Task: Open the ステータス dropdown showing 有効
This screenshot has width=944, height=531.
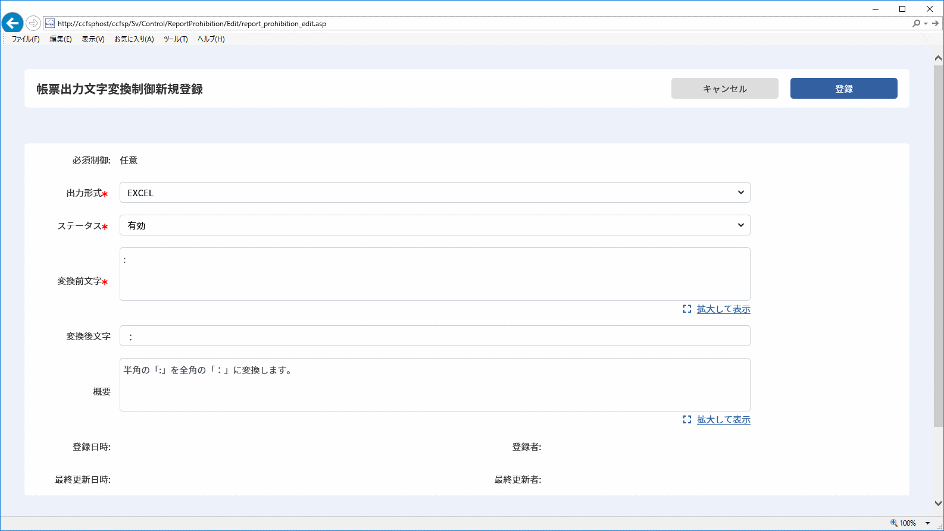Action: pyautogui.click(x=435, y=225)
